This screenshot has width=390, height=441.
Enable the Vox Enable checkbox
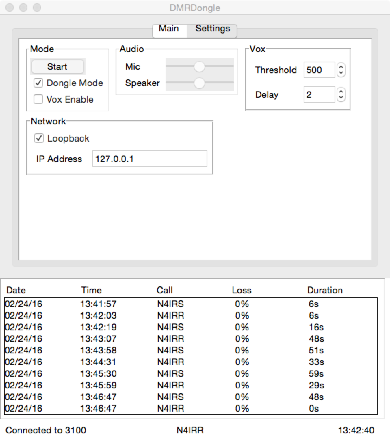(38, 99)
